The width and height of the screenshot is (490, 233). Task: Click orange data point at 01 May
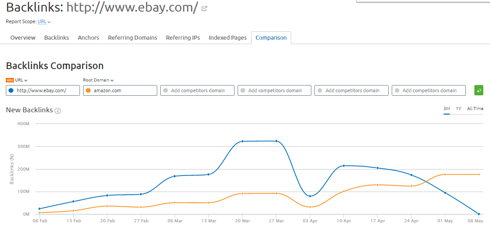pos(445,174)
